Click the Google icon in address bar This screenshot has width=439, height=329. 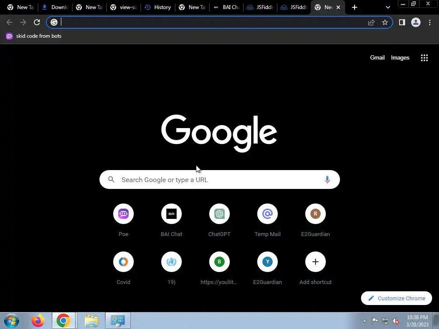[54, 22]
